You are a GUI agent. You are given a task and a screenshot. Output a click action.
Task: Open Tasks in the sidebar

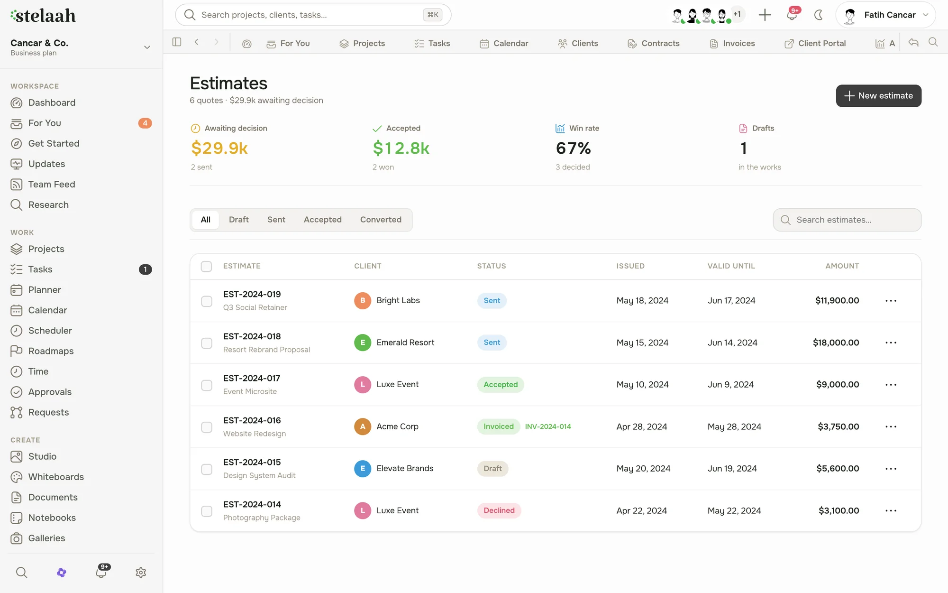[x=81, y=269]
